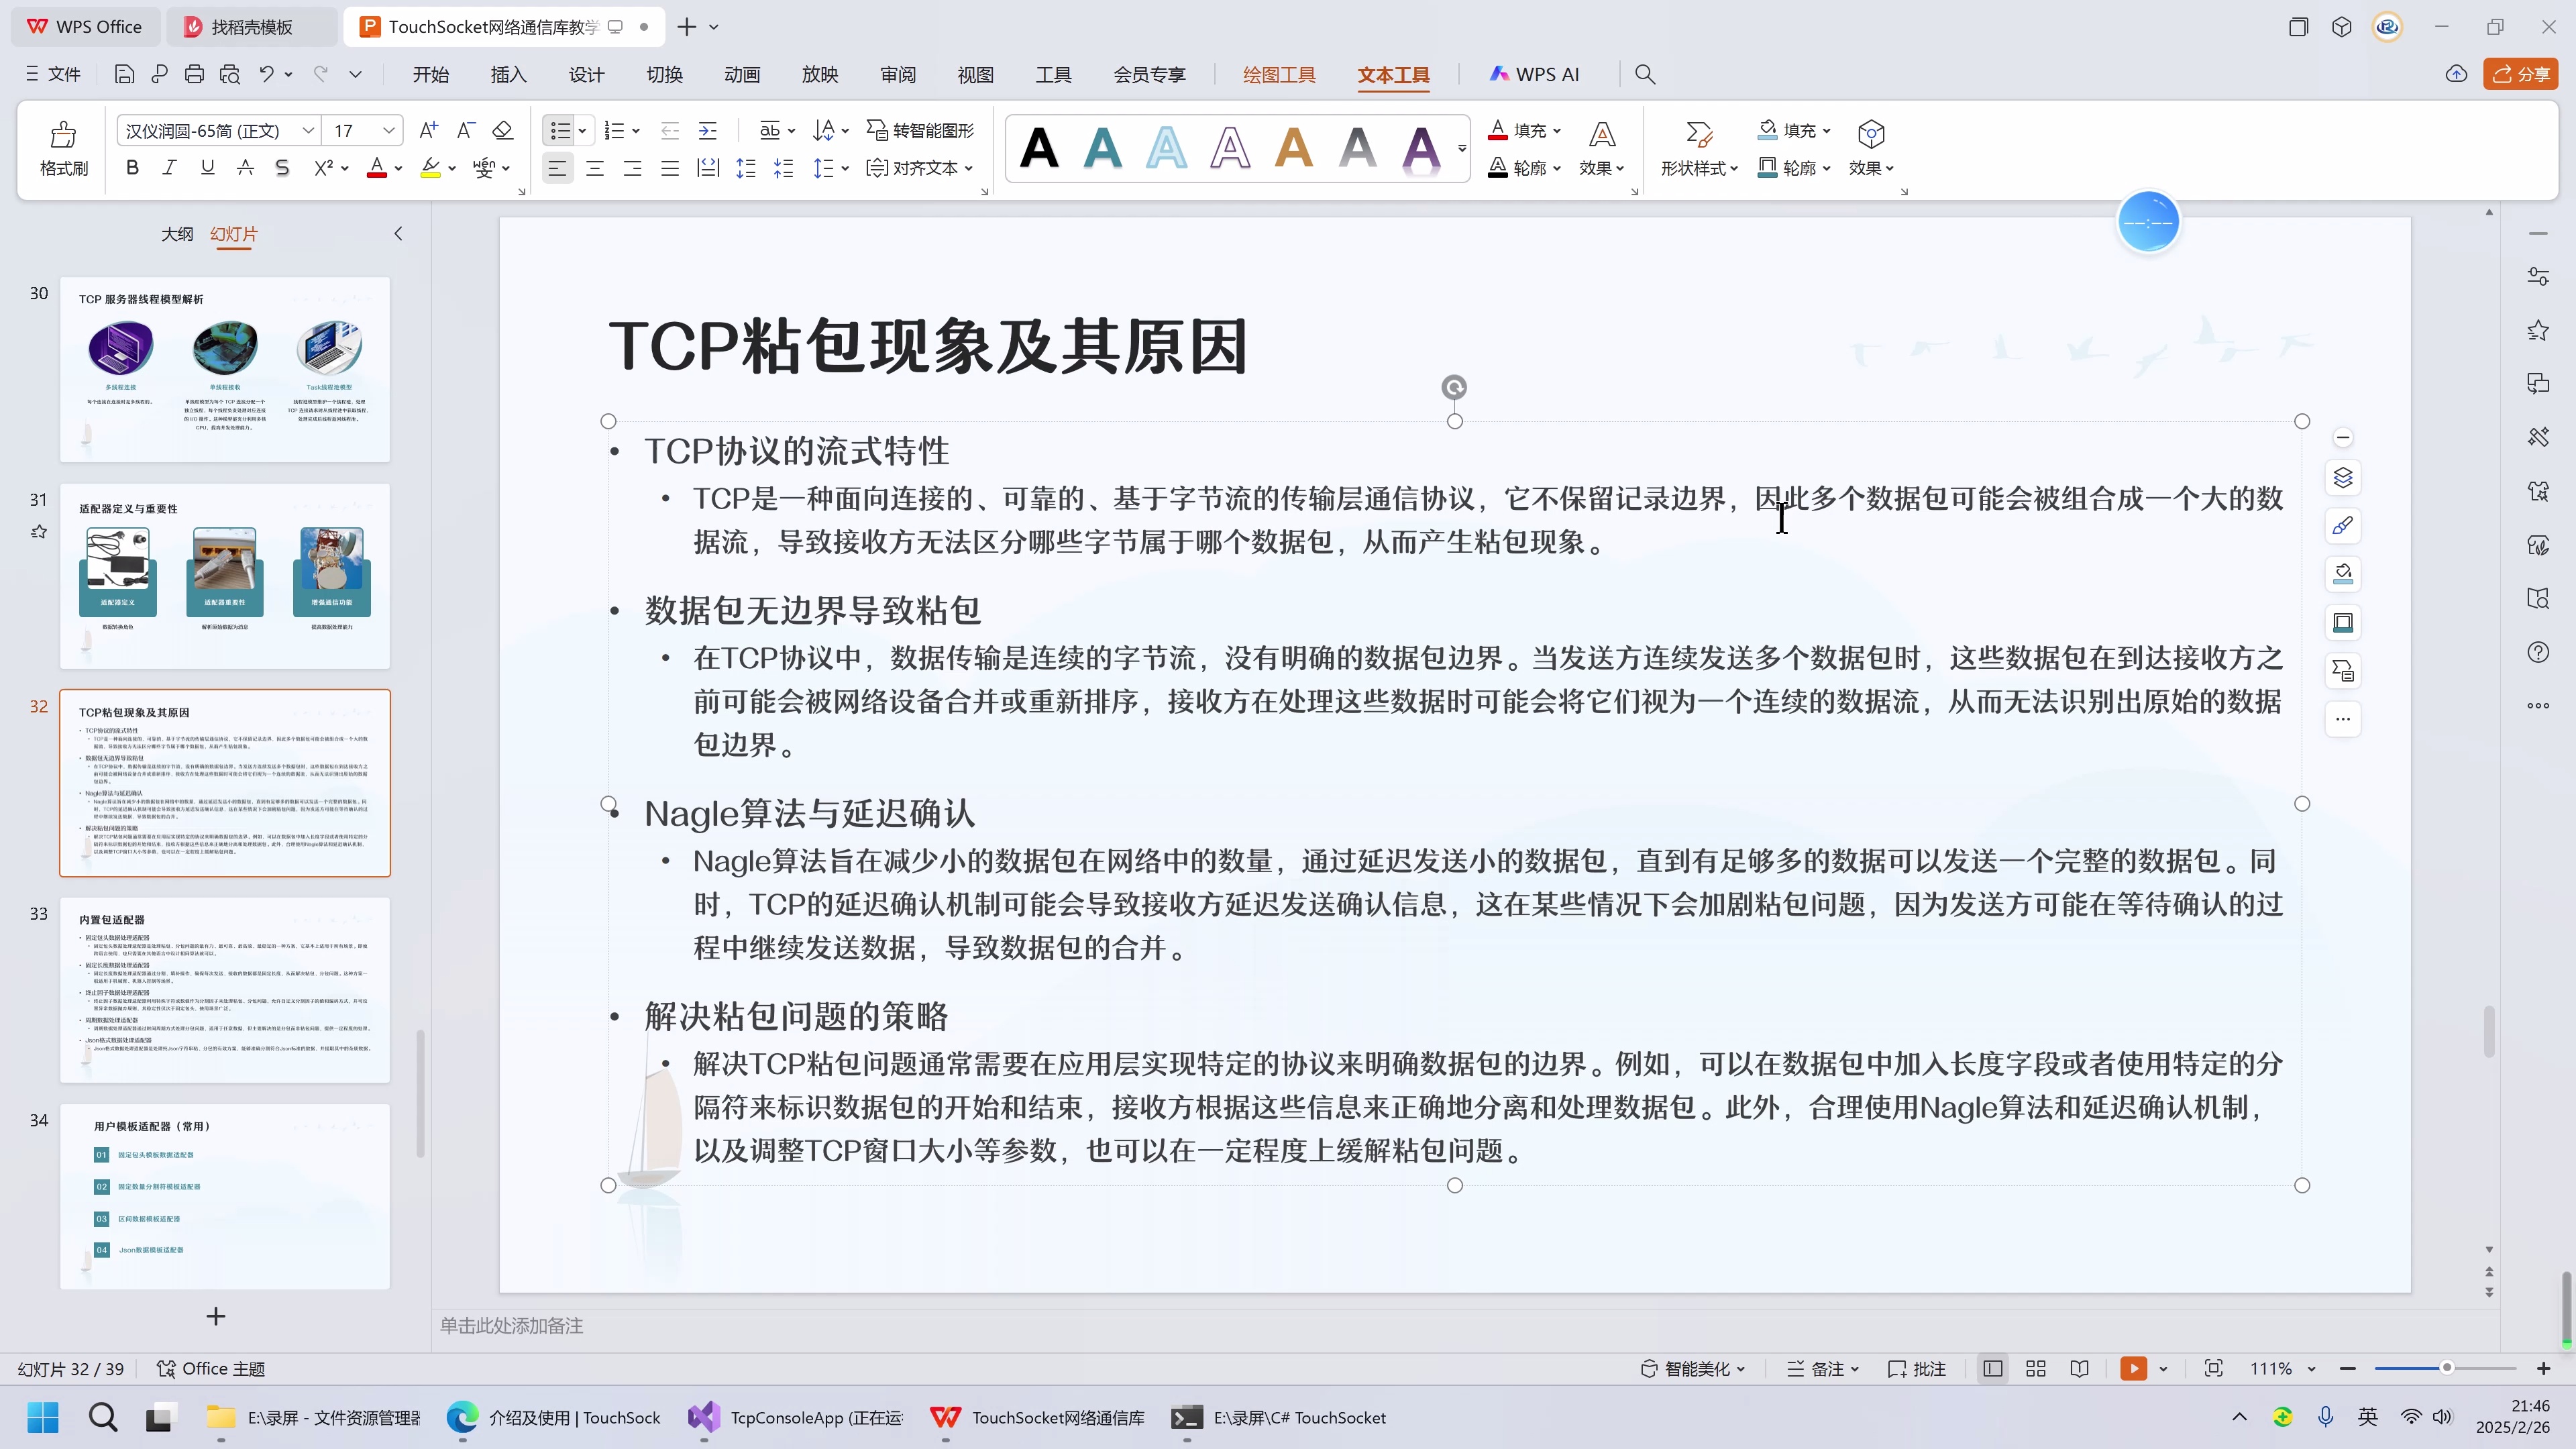Toggle italic formatting
Viewport: 2576px width, 1449px height.
[169, 167]
